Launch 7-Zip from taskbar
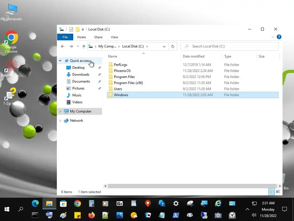This screenshot has height=221, width=294. point(120,203)
